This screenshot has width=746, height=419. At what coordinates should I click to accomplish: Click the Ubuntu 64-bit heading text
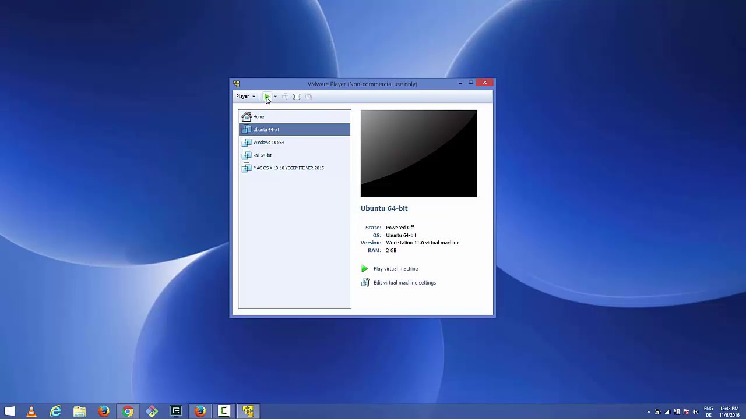click(x=384, y=208)
